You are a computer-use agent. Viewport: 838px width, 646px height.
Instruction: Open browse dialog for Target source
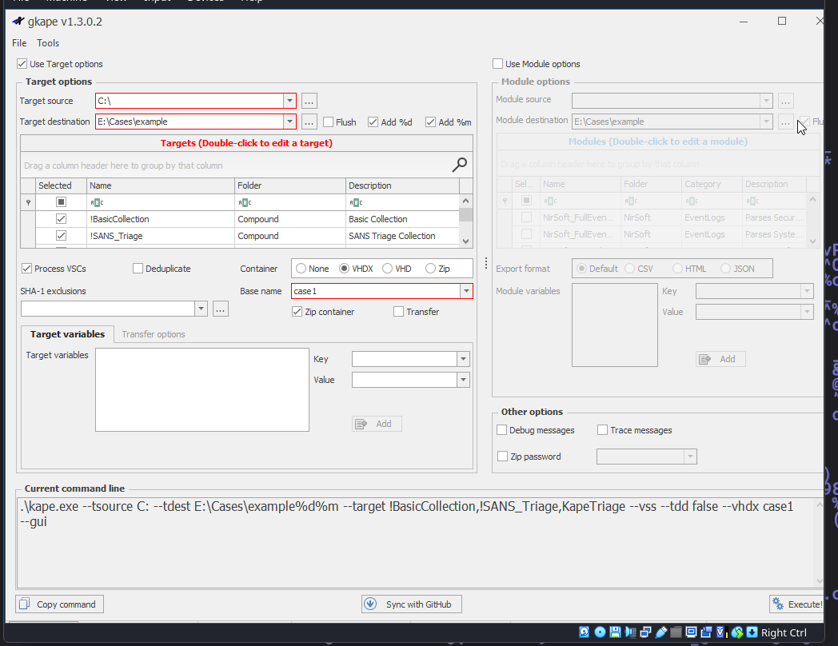[x=309, y=101]
